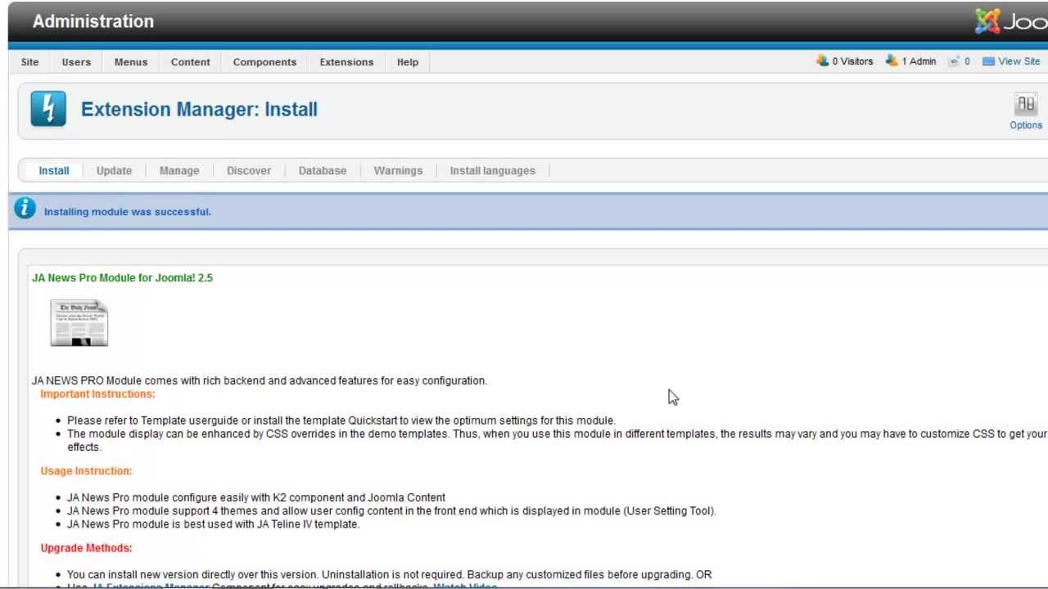Click the 'Extension Manager: Install' page title
Image resolution: width=1048 pixels, height=589 pixels.
(199, 110)
